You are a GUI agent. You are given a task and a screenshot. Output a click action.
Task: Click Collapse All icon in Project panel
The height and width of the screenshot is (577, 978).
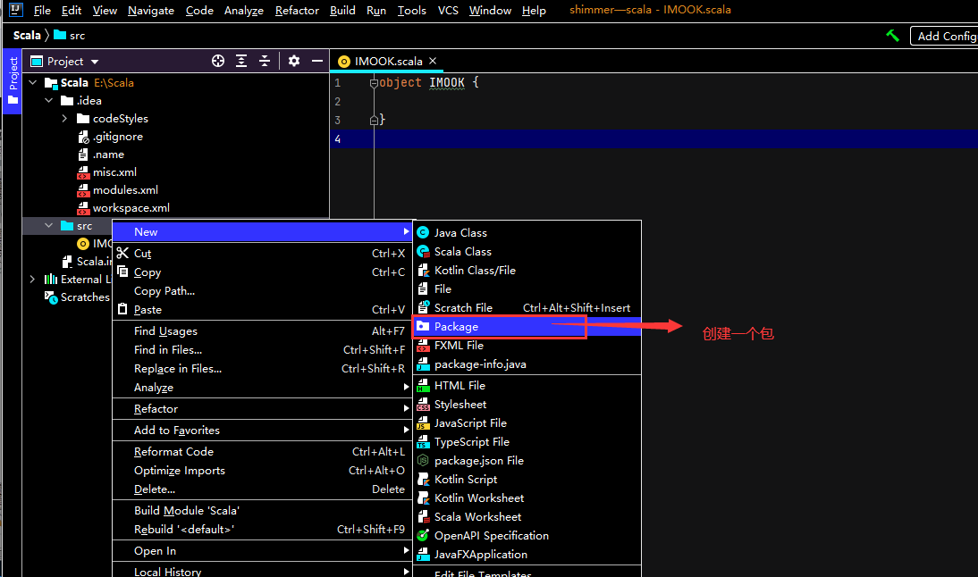[x=265, y=61]
